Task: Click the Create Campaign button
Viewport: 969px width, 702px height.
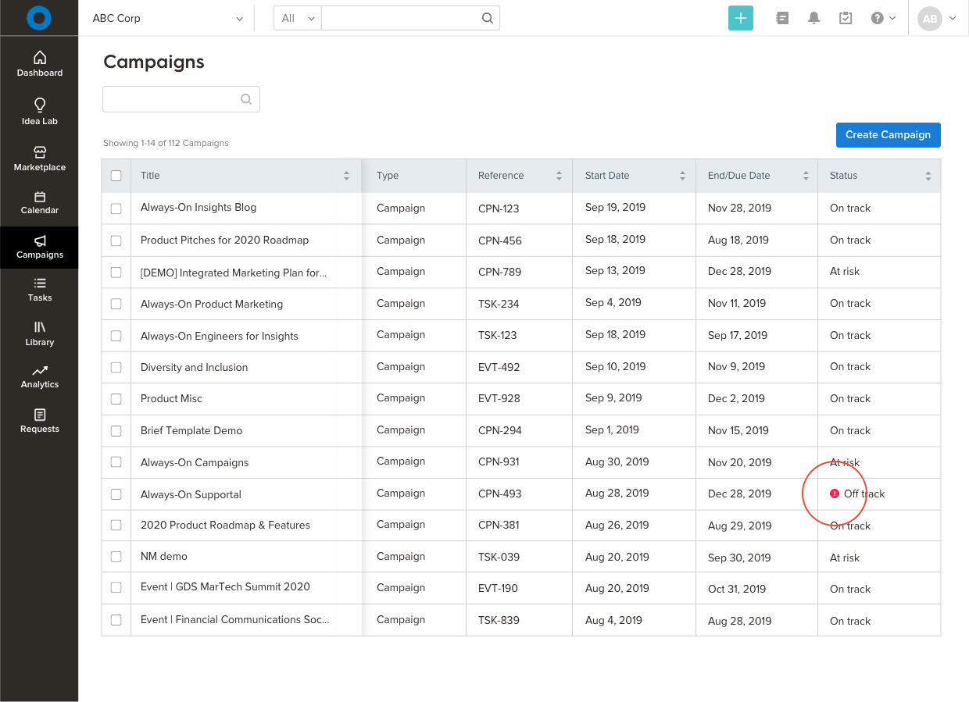Action: 888,135
